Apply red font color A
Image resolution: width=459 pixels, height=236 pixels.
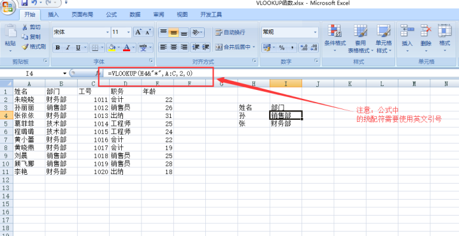(x=126, y=47)
